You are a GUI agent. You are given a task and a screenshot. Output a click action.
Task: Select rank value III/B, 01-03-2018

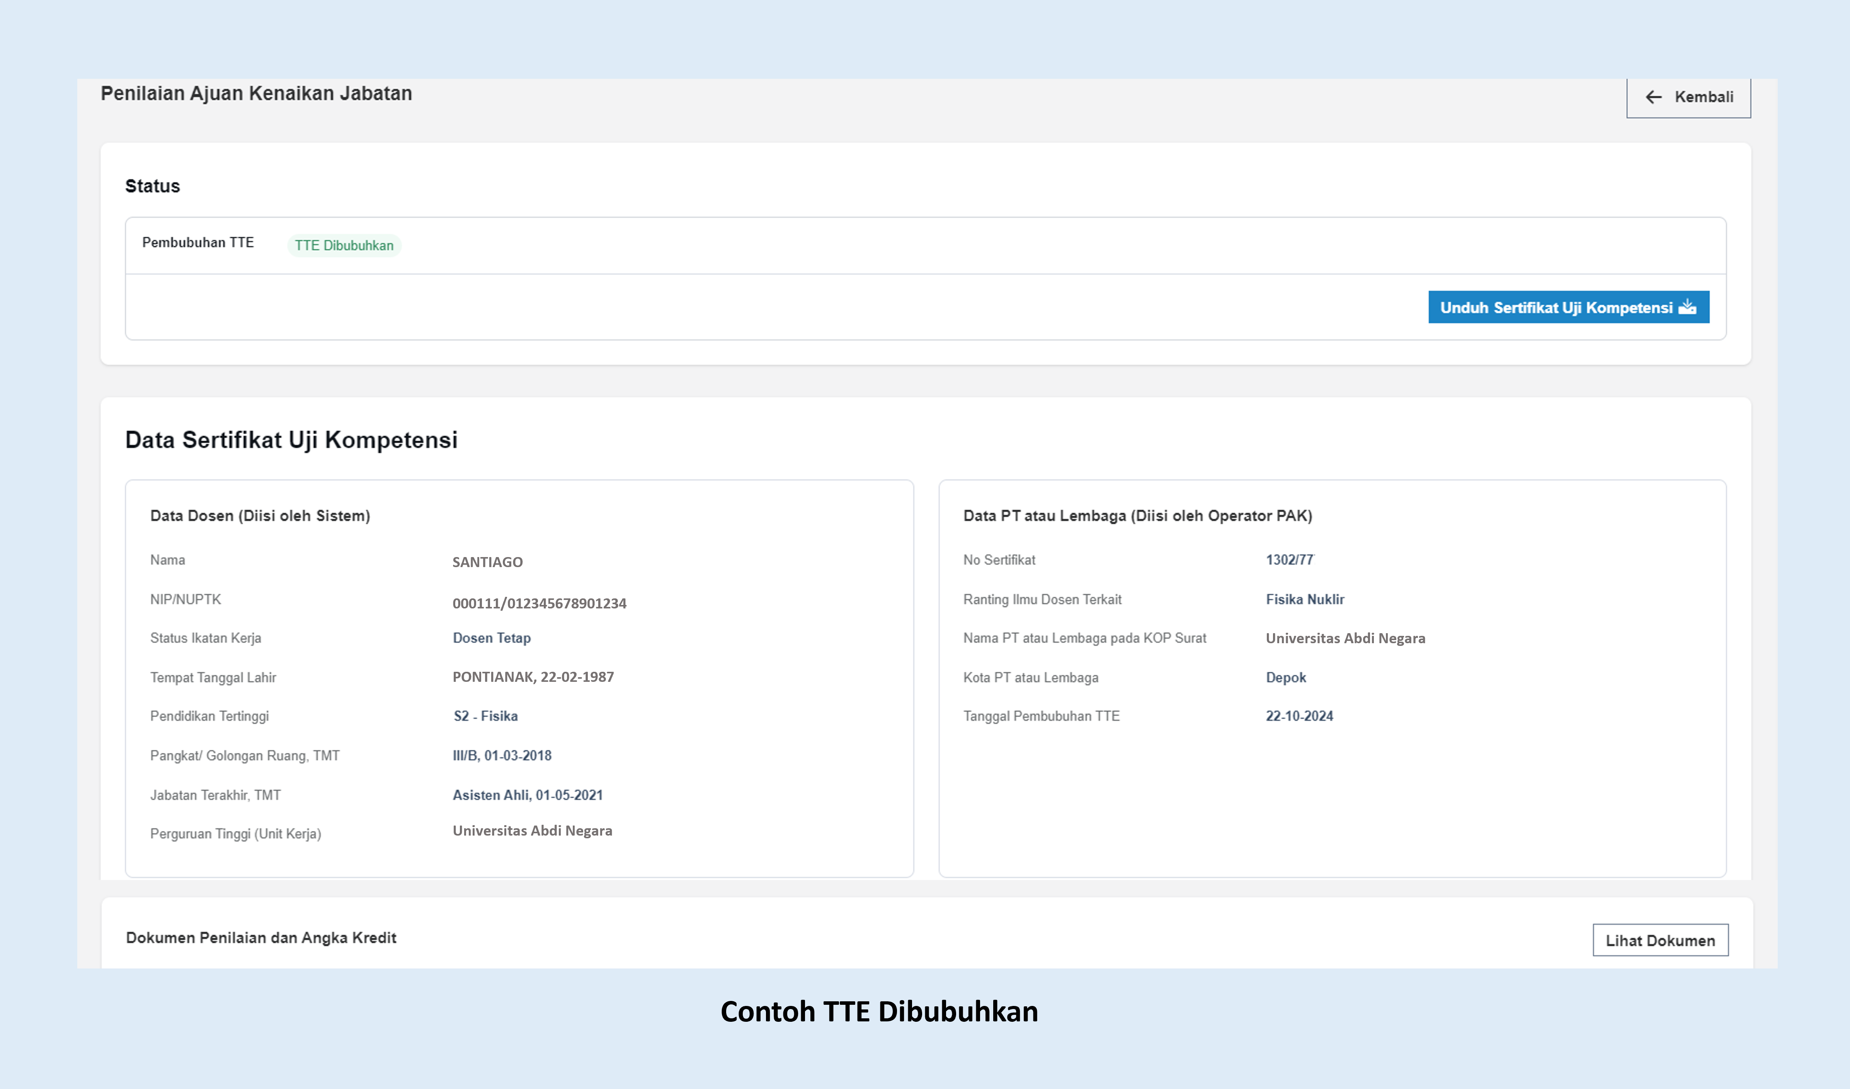coord(502,755)
